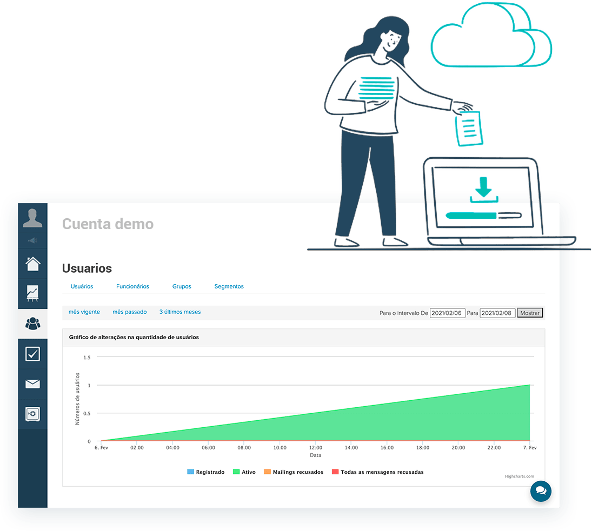Screen dimensions: 592x531
Task: Click the Usuarios page heading
Action: [87, 268]
